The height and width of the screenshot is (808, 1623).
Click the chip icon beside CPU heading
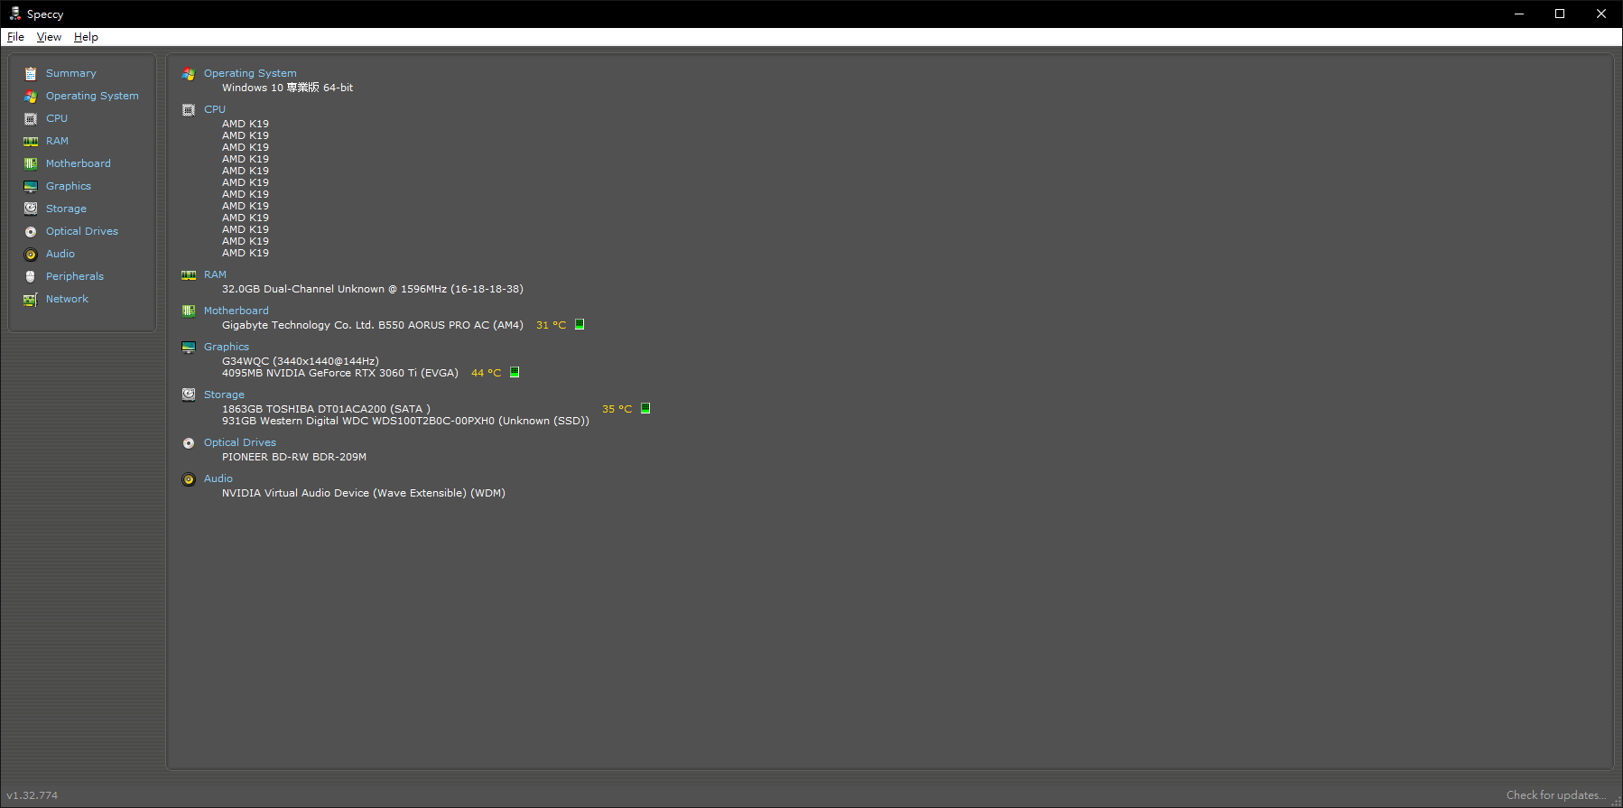(x=189, y=110)
